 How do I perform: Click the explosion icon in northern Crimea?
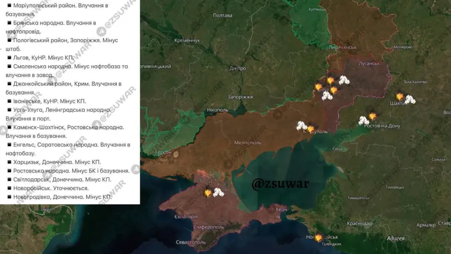(x=207, y=193)
